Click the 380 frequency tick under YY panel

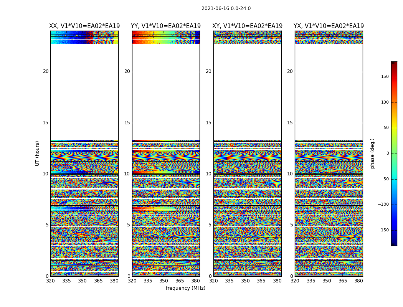(x=196, y=281)
